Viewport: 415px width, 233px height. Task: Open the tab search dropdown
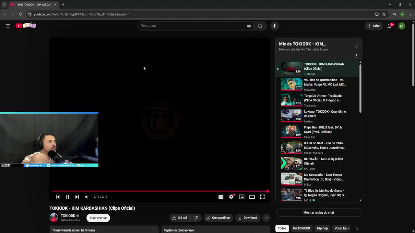[4, 5]
